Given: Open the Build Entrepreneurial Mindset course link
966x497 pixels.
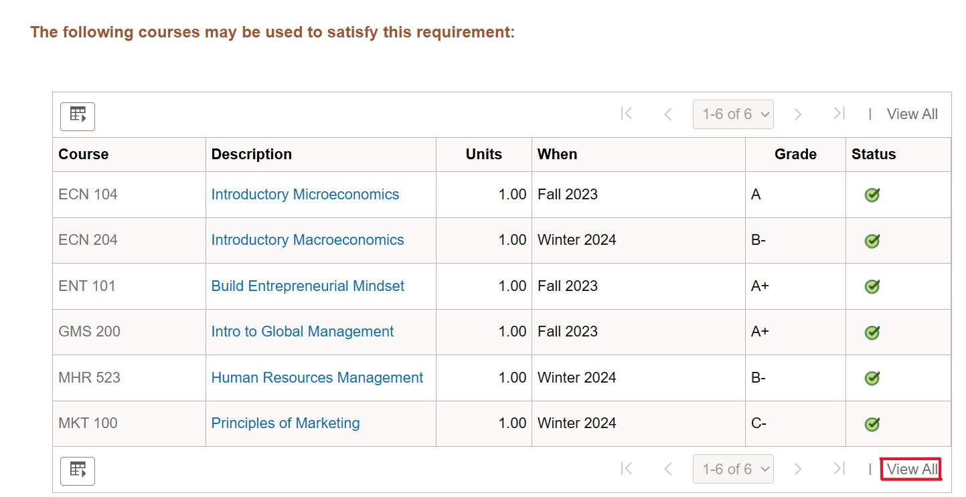Looking at the screenshot, I should [x=307, y=286].
